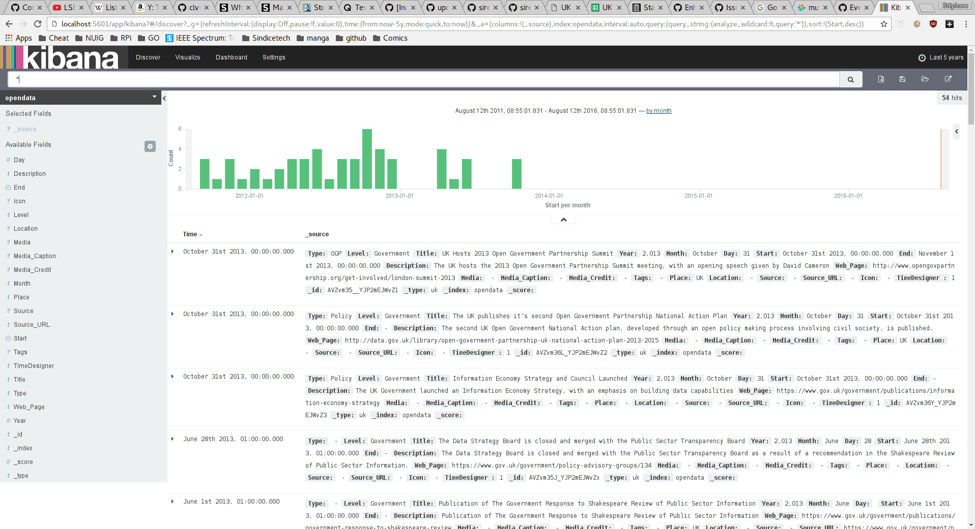Open the field settings gear icon

150,146
